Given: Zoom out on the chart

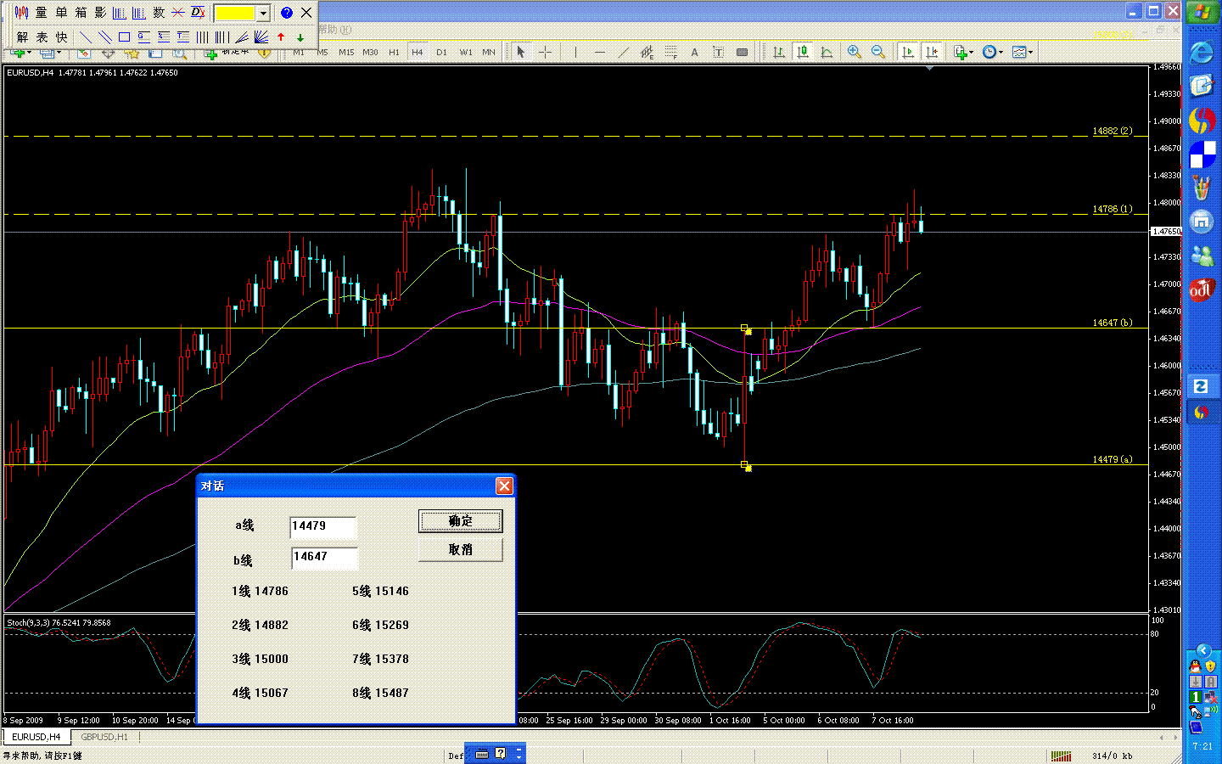Looking at the screenshot, I should [878, 53].
